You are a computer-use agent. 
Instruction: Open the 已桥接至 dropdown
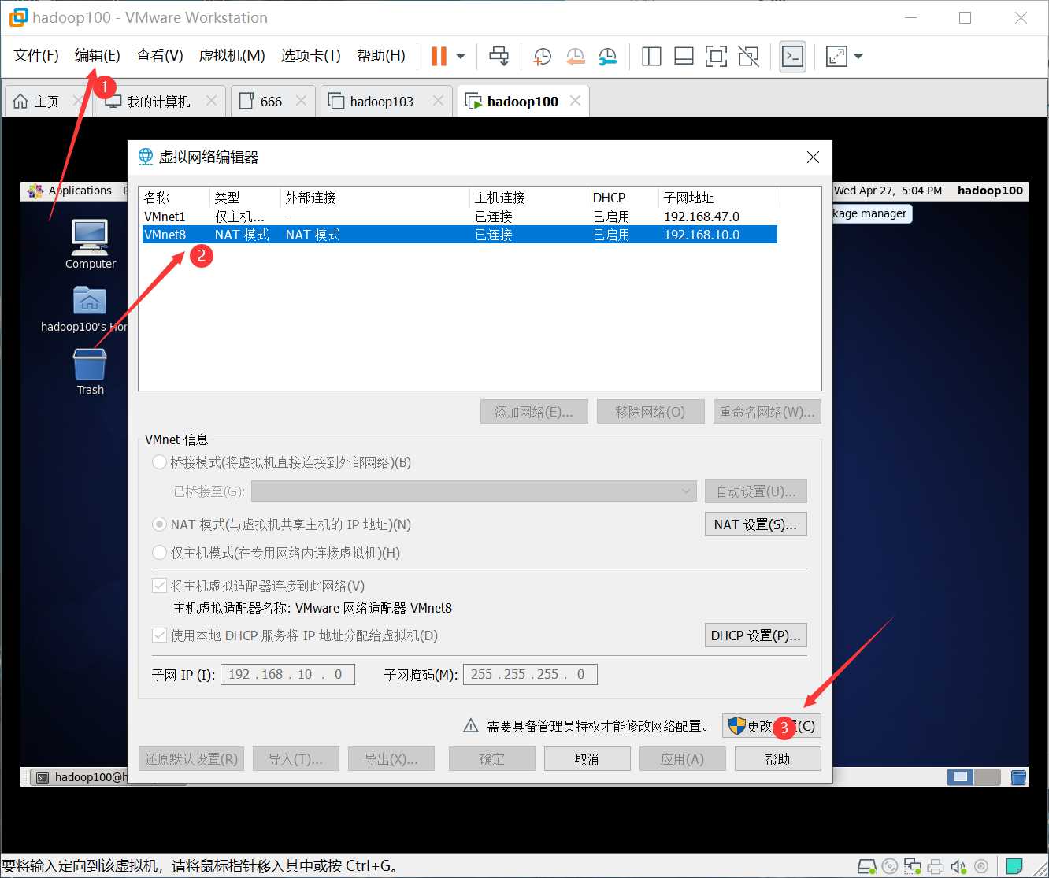[x=474, y=491]
